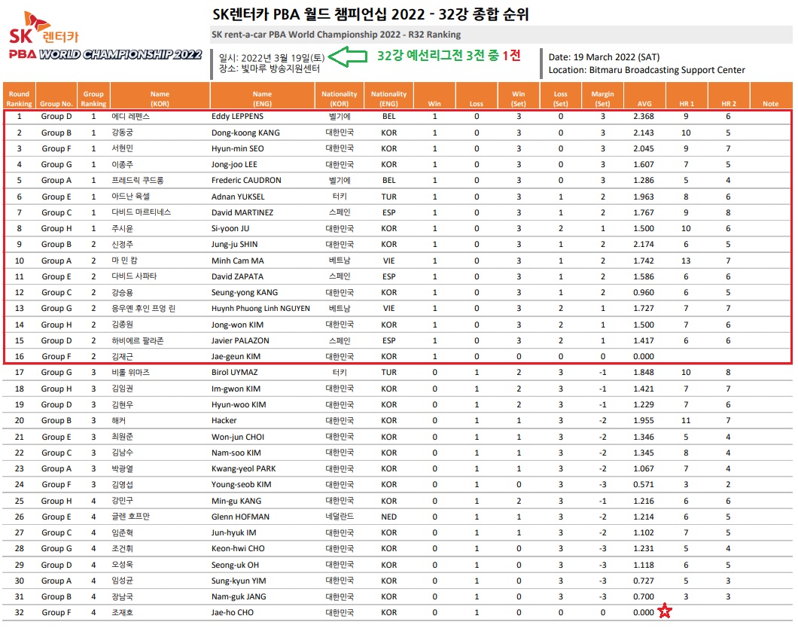This screenshot has height=628, width=798.
Task: Click the Korean name '글렌 호프만'
Action: coord(131,517)
